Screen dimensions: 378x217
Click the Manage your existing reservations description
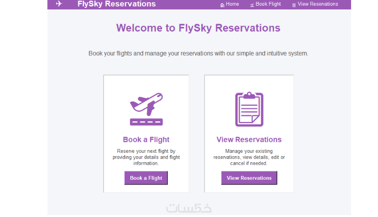(249, 157)
